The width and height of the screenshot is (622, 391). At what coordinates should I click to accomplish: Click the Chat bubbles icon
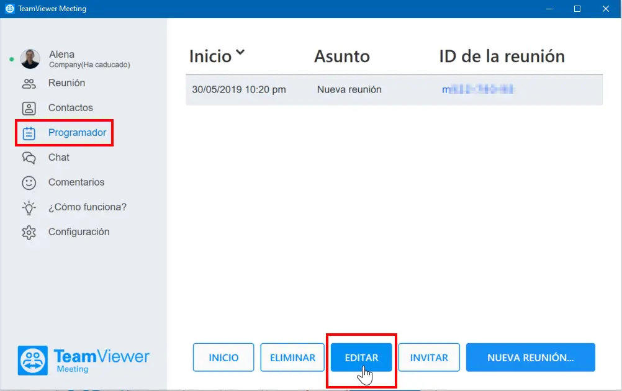click(x=29, y=158)
